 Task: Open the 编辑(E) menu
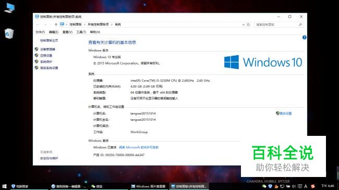pos(54,32)
